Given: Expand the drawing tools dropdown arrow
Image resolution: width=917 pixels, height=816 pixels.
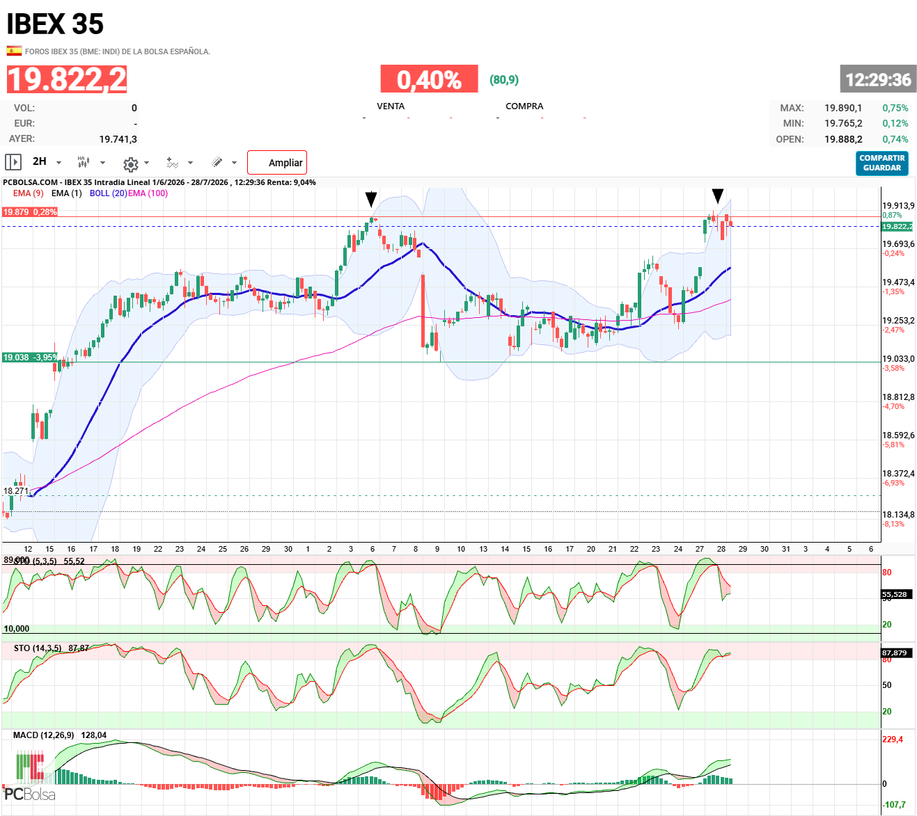Looking at the screenshot, I should tap(234, 163).
